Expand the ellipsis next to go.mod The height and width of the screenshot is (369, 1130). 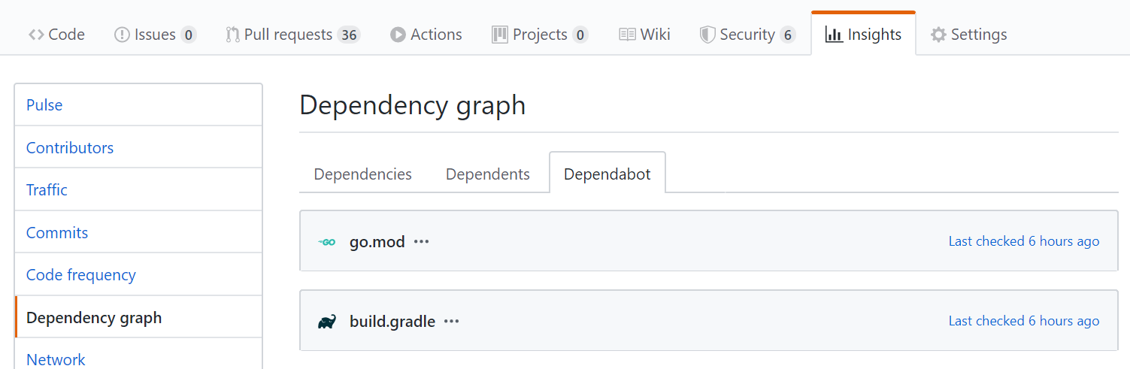pyautogui.click(x=422, y=242)
